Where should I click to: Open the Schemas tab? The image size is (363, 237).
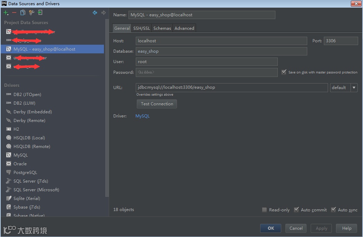(162, 28)
